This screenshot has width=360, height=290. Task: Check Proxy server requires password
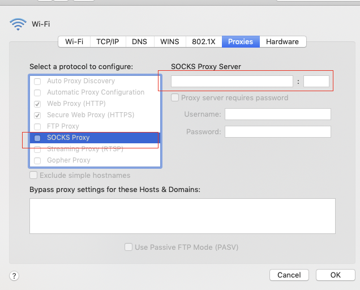[x=175, y=97]
